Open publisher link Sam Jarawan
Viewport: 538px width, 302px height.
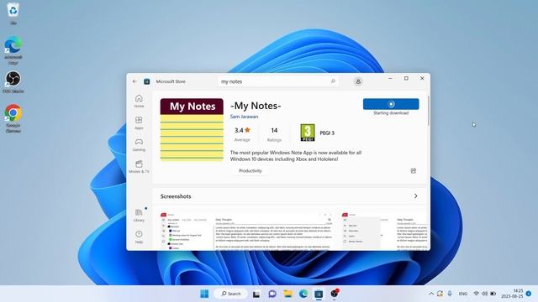244,117
